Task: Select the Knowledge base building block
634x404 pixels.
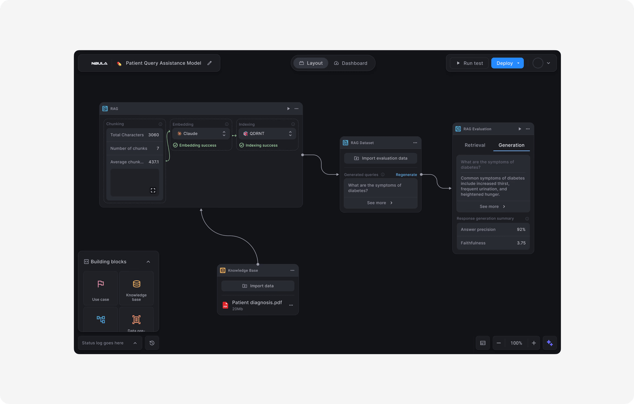Action: 136,288
